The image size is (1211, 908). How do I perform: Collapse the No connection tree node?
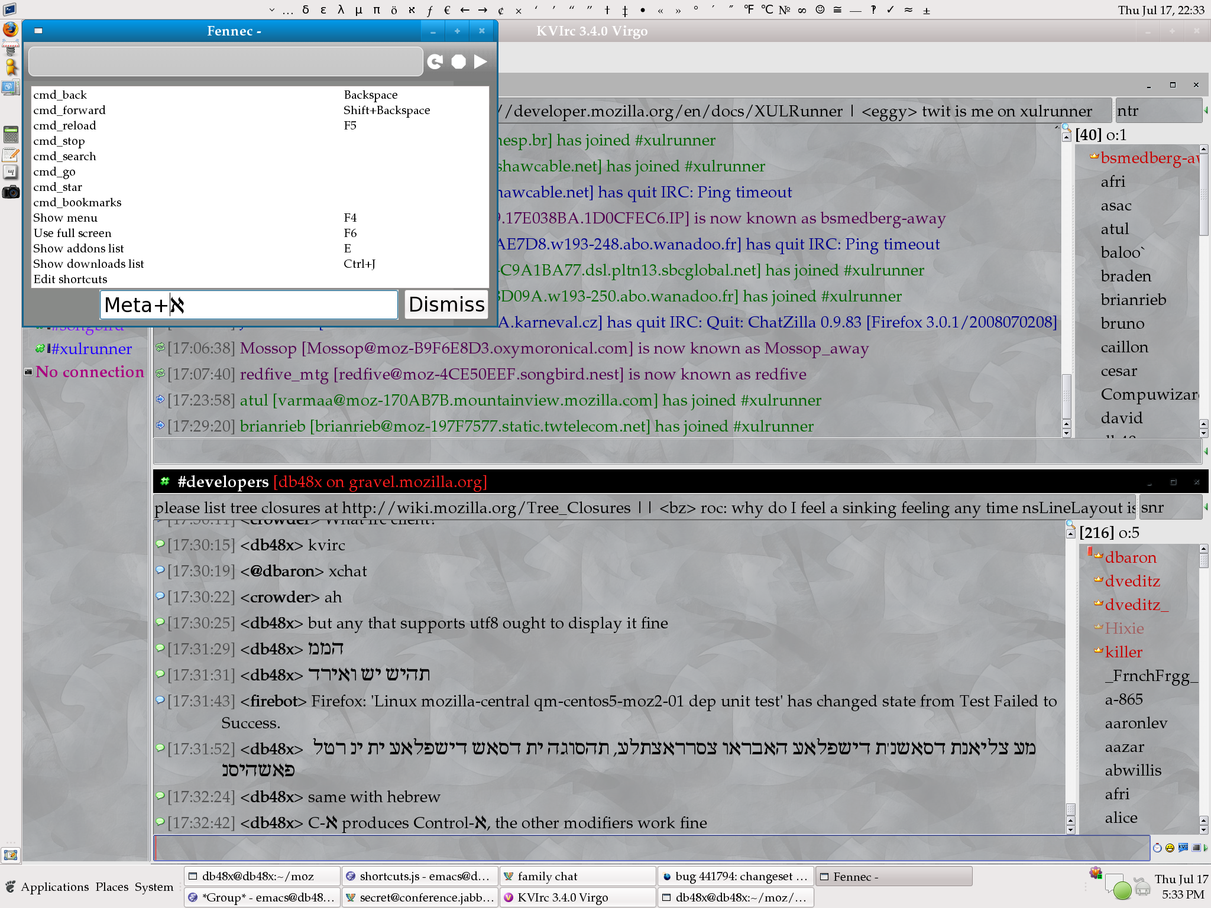pos(28,372)
